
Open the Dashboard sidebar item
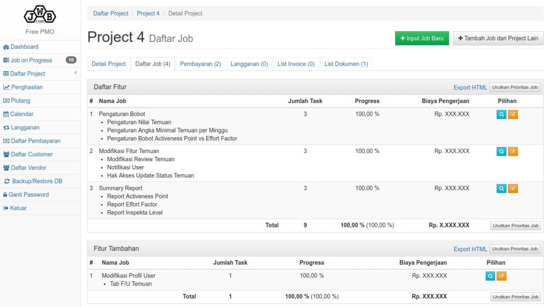tap(24, 47)
